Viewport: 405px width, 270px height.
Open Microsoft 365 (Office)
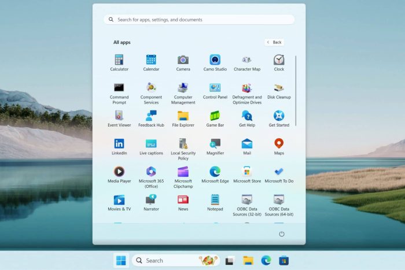tap(151, 177)
